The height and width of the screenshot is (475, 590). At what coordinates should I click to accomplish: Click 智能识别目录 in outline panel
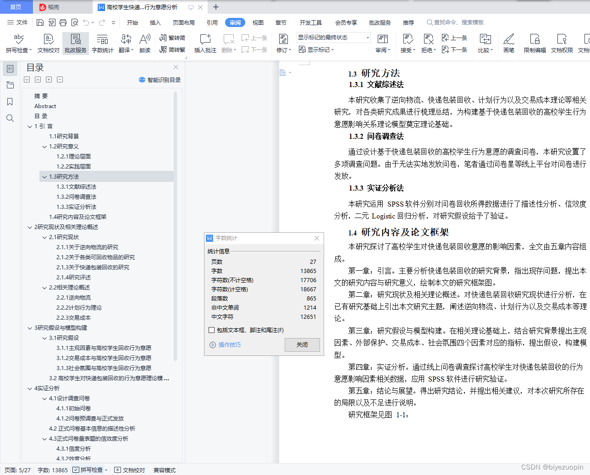pos(160,80)
